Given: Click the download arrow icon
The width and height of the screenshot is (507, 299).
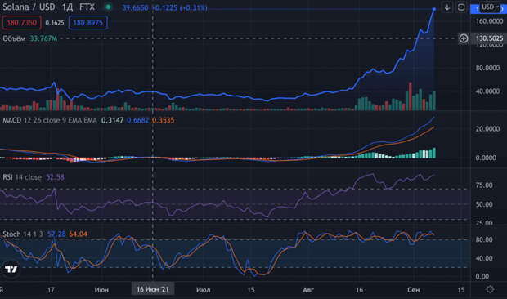Looking at the screenshot, I should (447, 7).
